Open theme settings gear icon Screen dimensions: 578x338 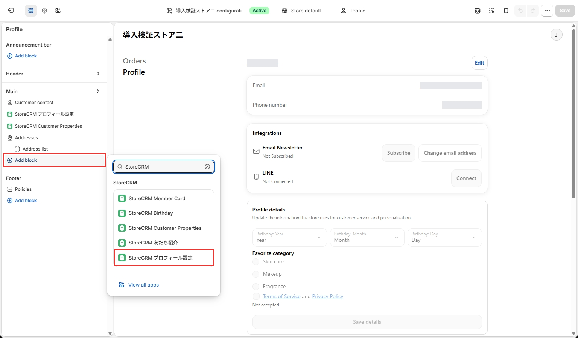point(44,11)
